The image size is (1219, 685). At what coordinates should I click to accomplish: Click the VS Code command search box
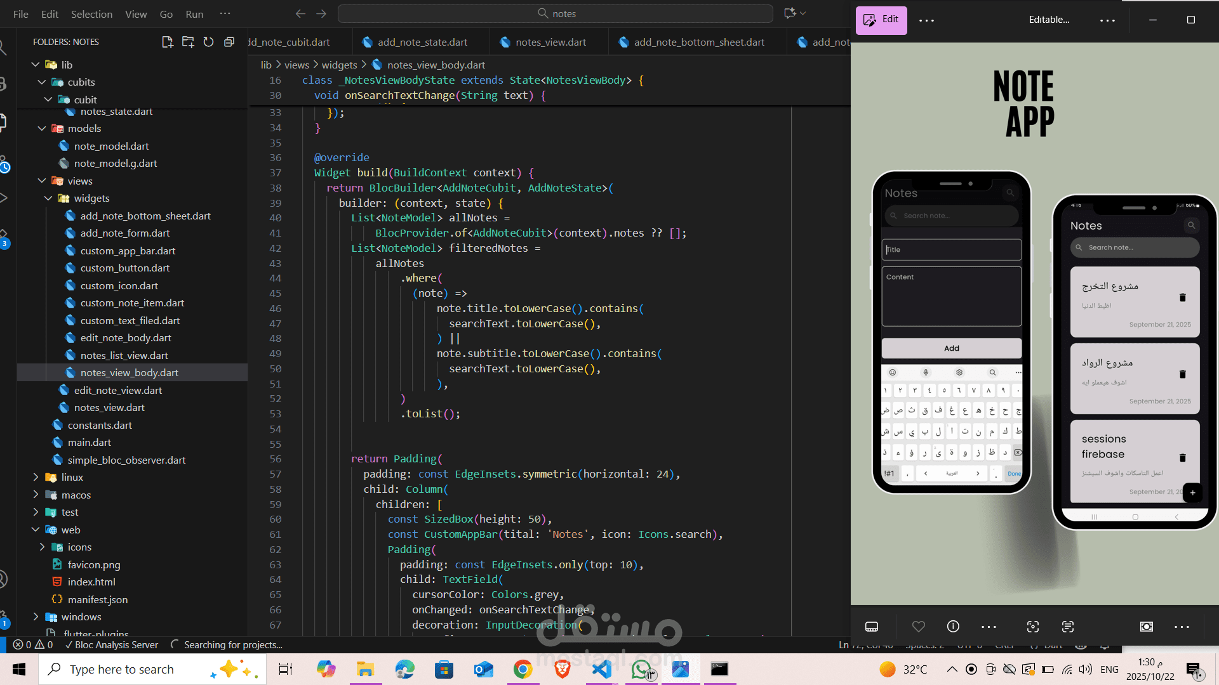click(556, 13)
